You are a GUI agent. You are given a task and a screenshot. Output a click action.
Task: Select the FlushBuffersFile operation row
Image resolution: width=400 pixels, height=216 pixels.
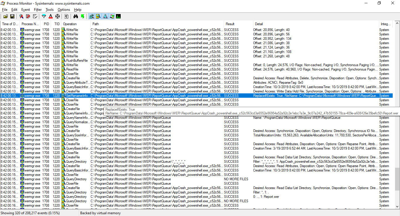(196, 61)
